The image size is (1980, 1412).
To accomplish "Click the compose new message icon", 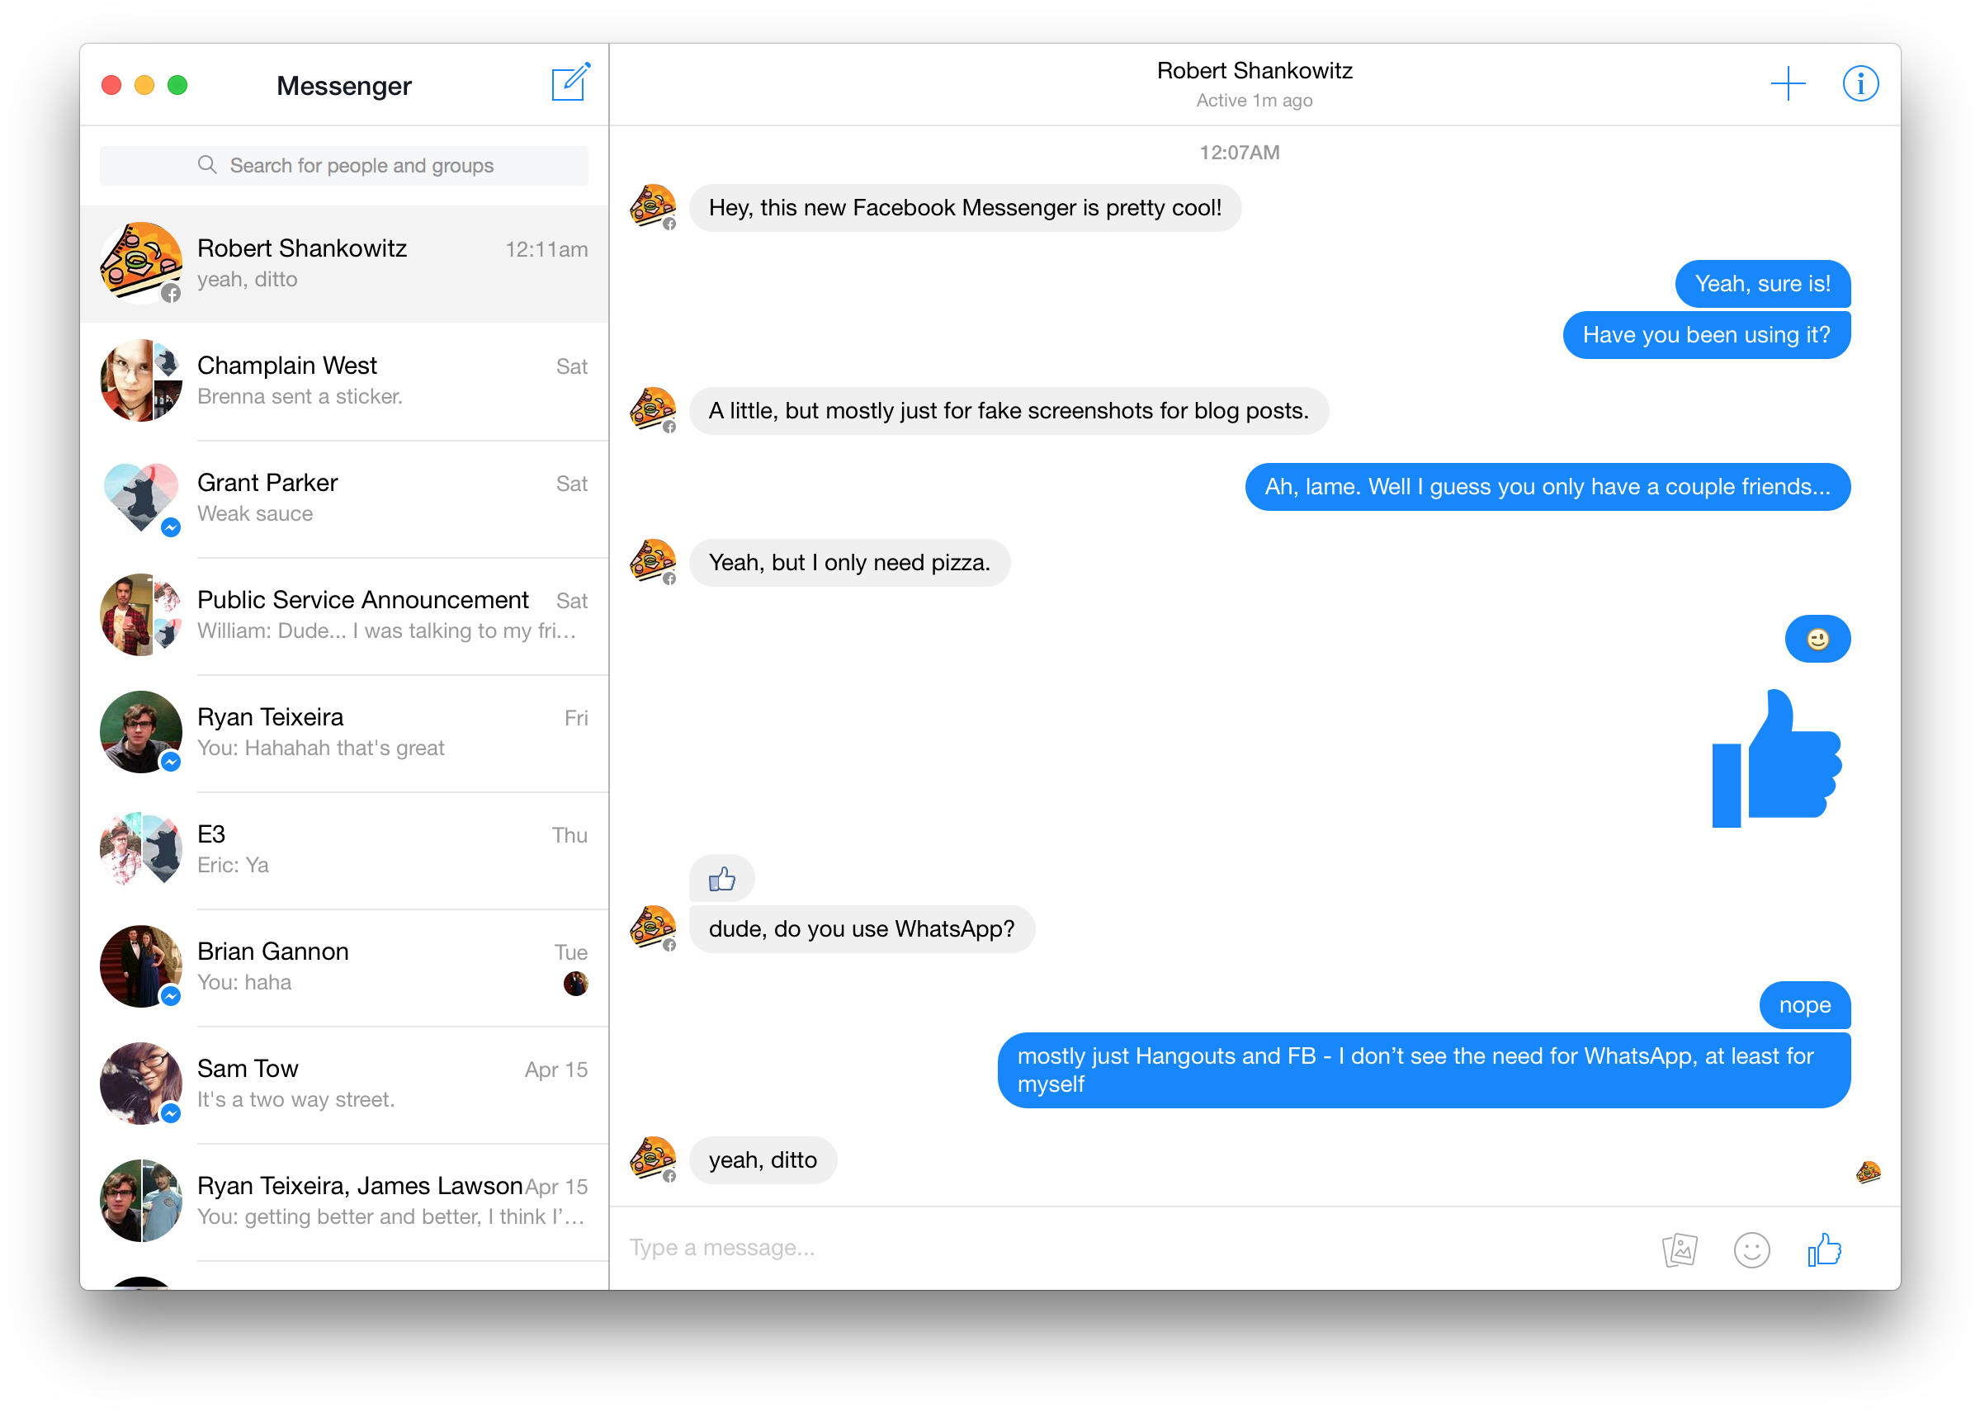I will 570,83.
